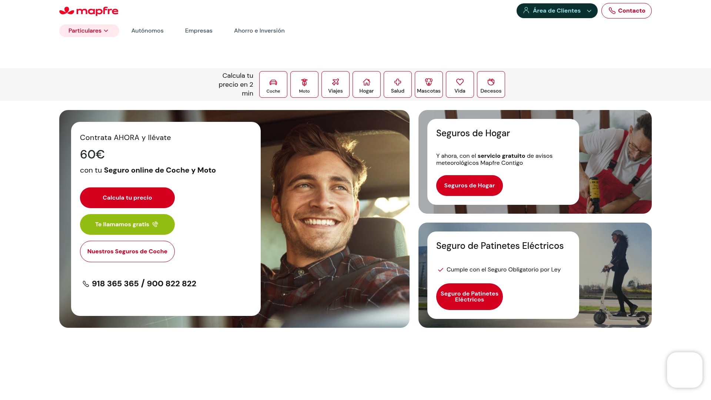Click the red Seguros de Hogar button
Screen dimensions: 711x400
point(470,186)
